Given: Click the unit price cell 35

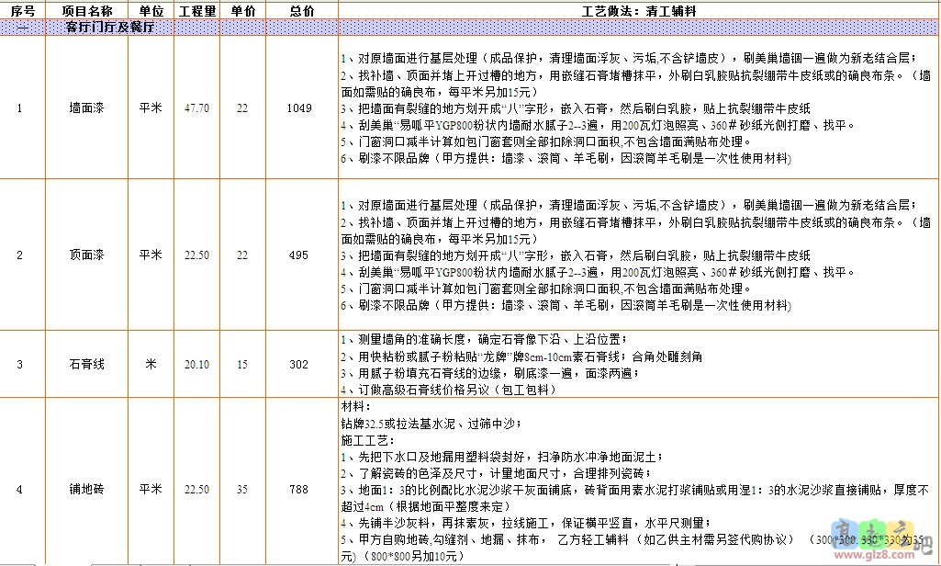Looking at the screenshot, I should point(242,490).
